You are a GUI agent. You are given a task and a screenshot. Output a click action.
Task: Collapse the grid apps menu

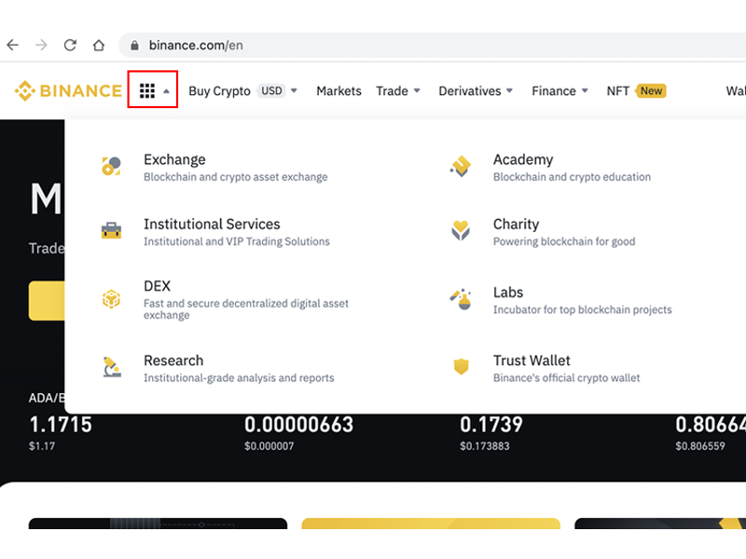pos(153,89)
